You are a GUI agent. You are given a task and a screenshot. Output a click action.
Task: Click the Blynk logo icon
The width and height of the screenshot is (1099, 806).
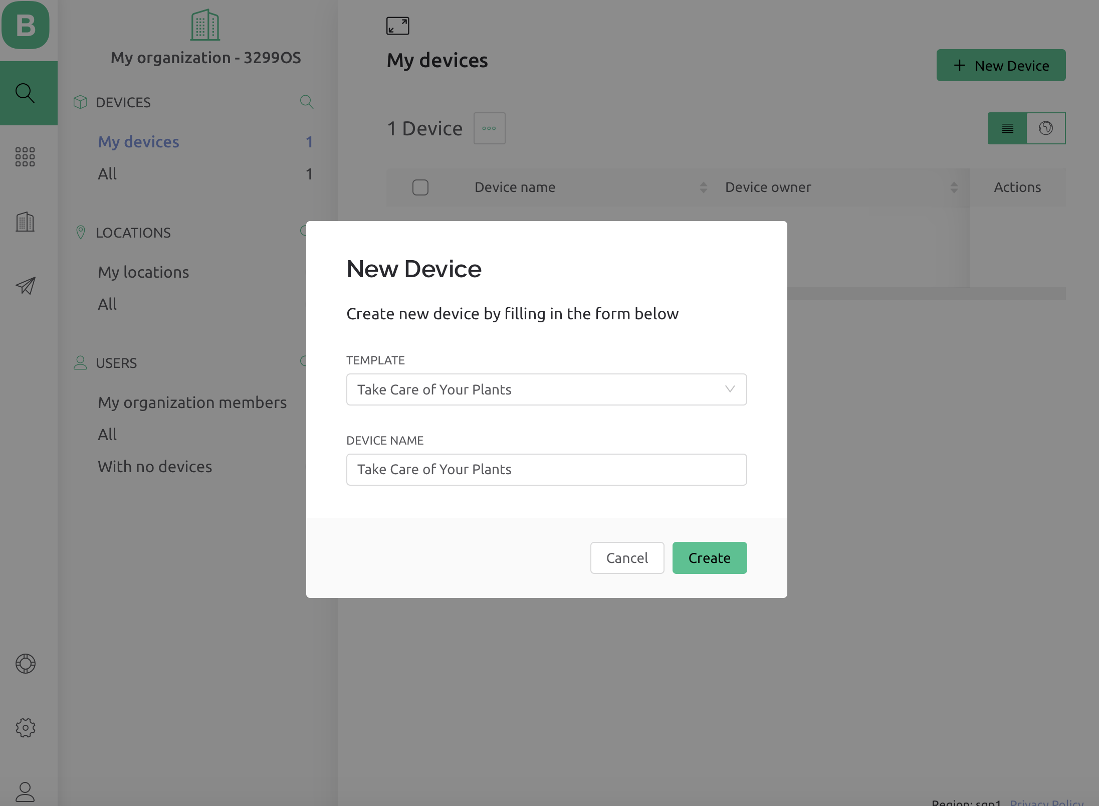pos(26,25)
